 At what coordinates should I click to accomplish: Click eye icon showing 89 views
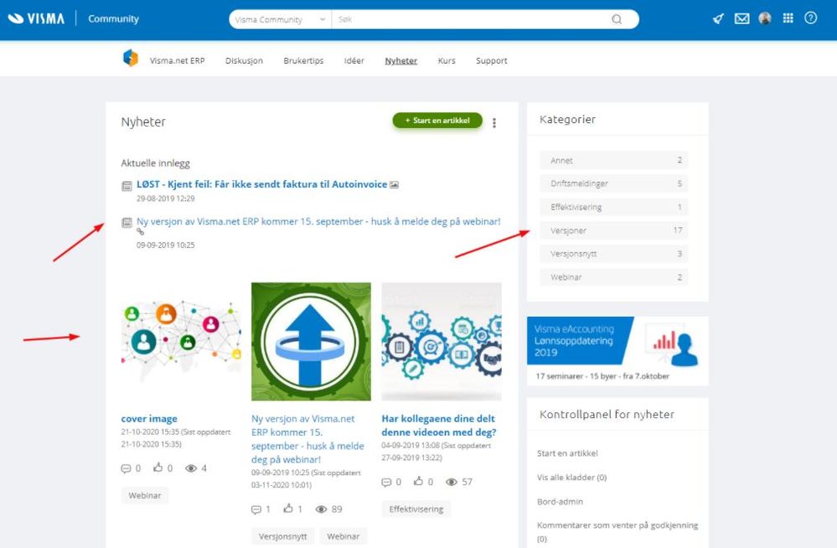pos(322,509)
